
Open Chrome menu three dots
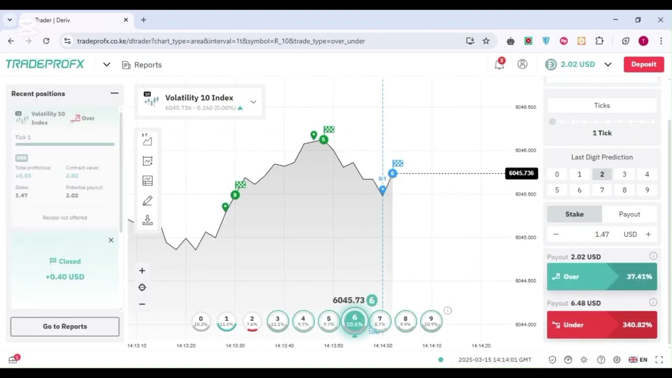(661, 41)
